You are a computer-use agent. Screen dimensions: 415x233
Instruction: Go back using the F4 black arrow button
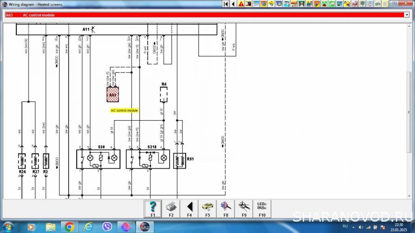189,208
